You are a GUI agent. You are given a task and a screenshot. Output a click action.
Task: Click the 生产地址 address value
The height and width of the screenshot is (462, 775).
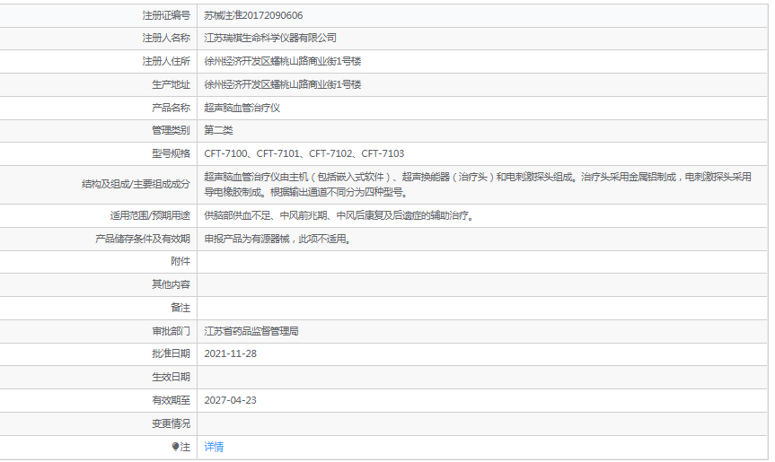[x=283, y=84]
